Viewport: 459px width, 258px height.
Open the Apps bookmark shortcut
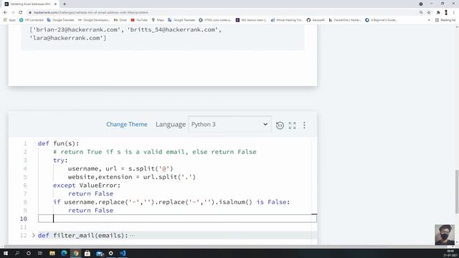(9, 20)
